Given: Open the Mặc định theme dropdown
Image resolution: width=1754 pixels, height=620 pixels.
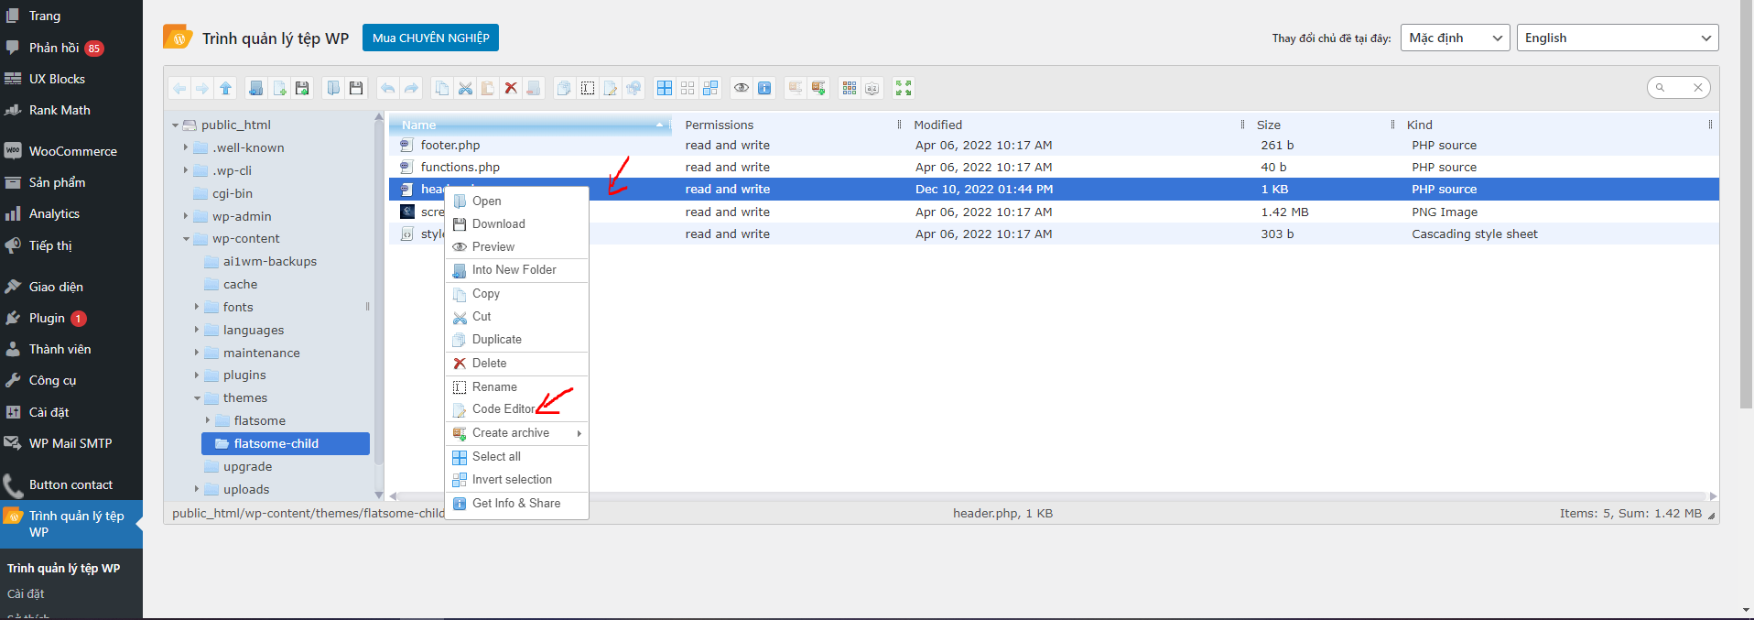Looking at the screenshot, I should [x=1455, y=38].
